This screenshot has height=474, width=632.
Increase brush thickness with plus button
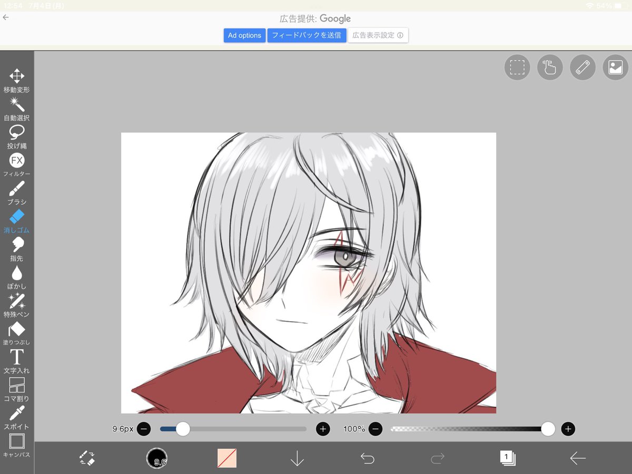click(323, 429)
